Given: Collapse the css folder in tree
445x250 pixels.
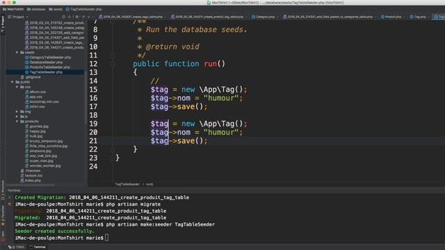Looking at the screenshot, I should click(x=17, y=87).
